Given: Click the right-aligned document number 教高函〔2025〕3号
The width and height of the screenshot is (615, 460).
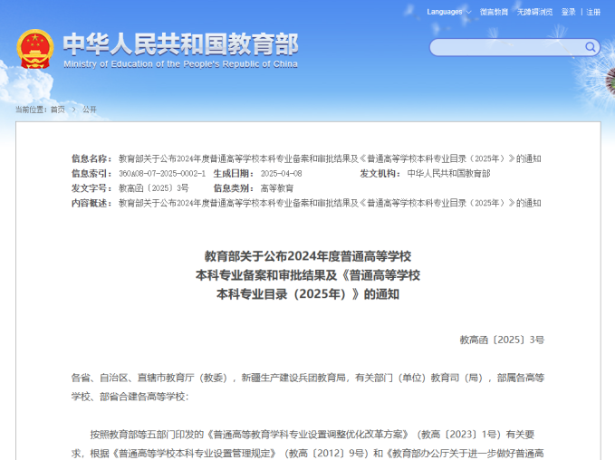Looking at the screenshot, I should click(x=502, y=340).
